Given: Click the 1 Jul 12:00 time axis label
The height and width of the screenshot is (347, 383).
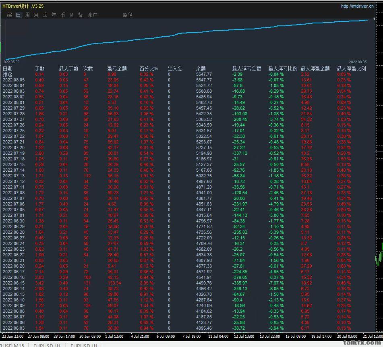Looking at the screenshot, I should click(114, 336).
